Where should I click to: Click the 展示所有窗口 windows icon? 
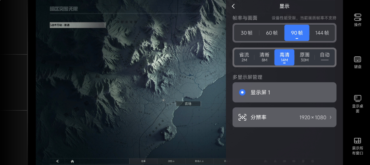(358, 141)
